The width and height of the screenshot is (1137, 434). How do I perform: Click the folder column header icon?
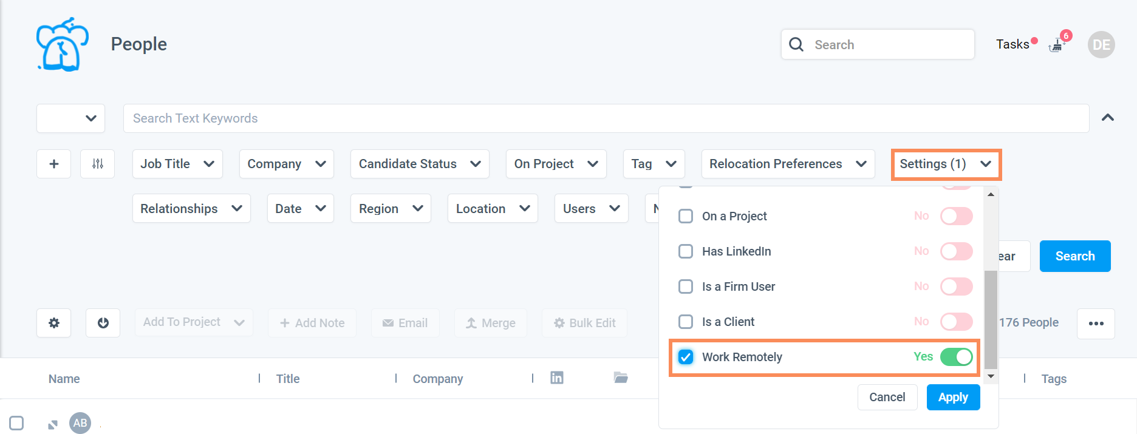click(620, 378)
